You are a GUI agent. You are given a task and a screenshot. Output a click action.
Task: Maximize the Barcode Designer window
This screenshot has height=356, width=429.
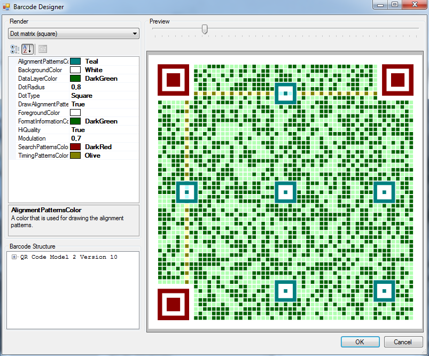click(395, 5)
